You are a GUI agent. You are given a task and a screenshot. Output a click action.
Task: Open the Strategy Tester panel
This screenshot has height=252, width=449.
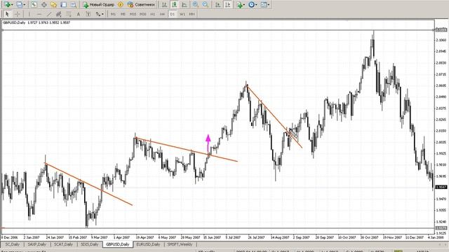click(x=73, y=5)
